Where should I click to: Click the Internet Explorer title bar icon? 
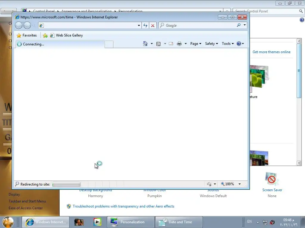[x=17, y=17]
